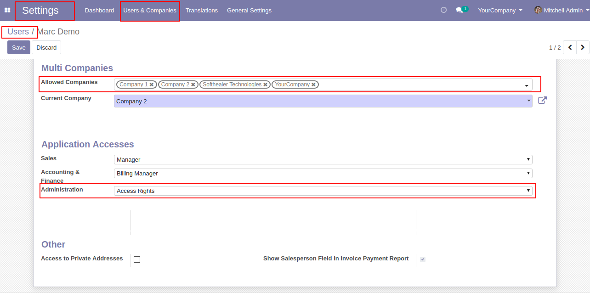Click the Marc Demo breadcrumb text
The image size is (590, 293).
click(x=58, y=32)
